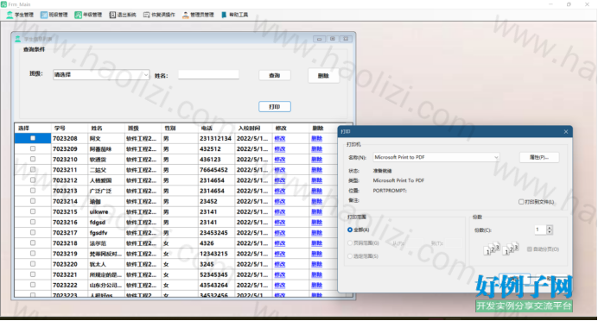
Task: Click 删除 link for student 7023209
Action: coord(317,149)
